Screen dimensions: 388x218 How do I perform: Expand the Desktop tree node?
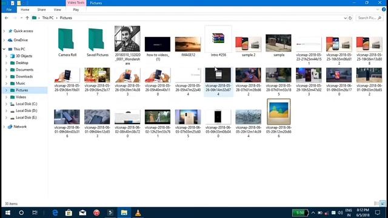click(7, 63)
